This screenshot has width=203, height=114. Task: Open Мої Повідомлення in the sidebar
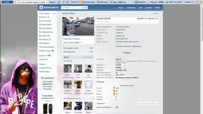[46, 32]
